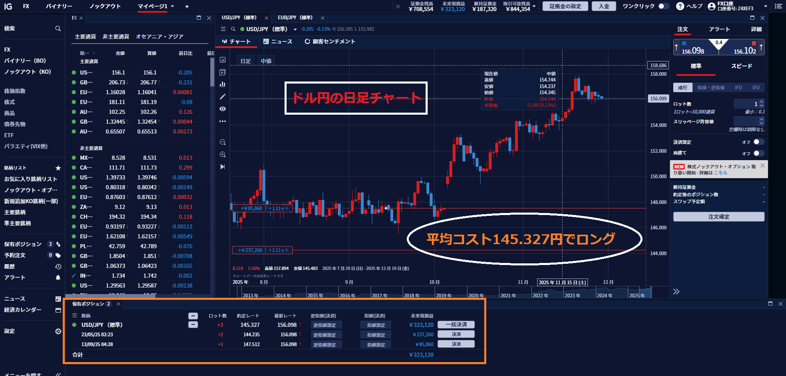Open the マイページ1 tab dropdown arrow
This screenshot has height=376, width=786.
pos(173,7)
